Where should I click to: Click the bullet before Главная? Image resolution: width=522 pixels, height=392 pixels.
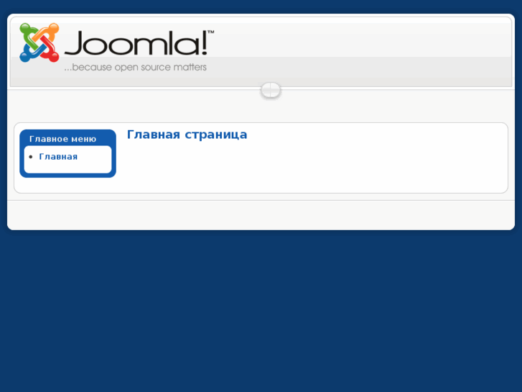(31, 157)
